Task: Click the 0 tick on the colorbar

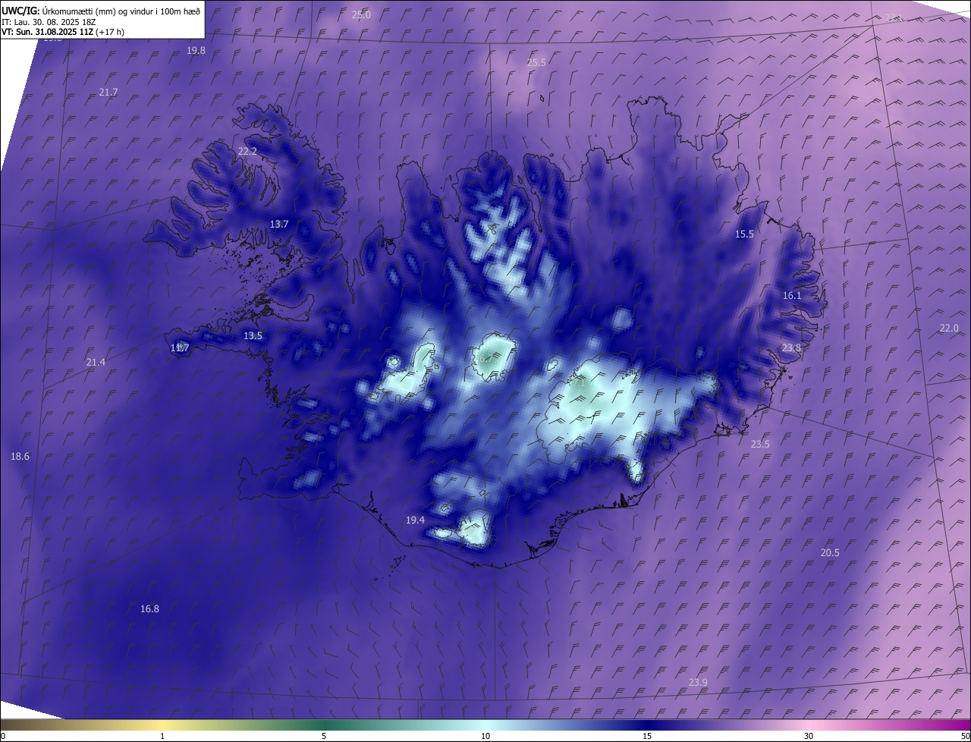Action: (x=3, y=736)
